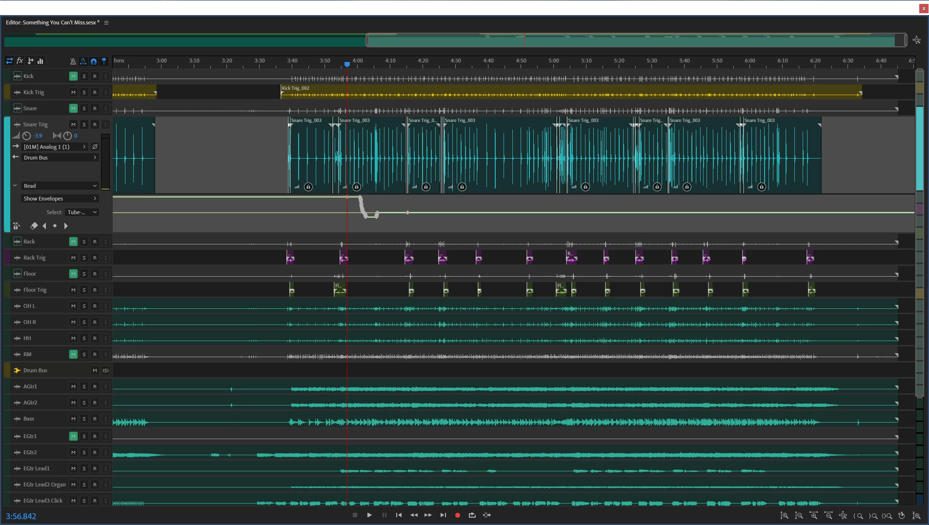Screen dimensions: 929x525
Task: Click the Fast Forward transport button
Action: pos(428,515)
